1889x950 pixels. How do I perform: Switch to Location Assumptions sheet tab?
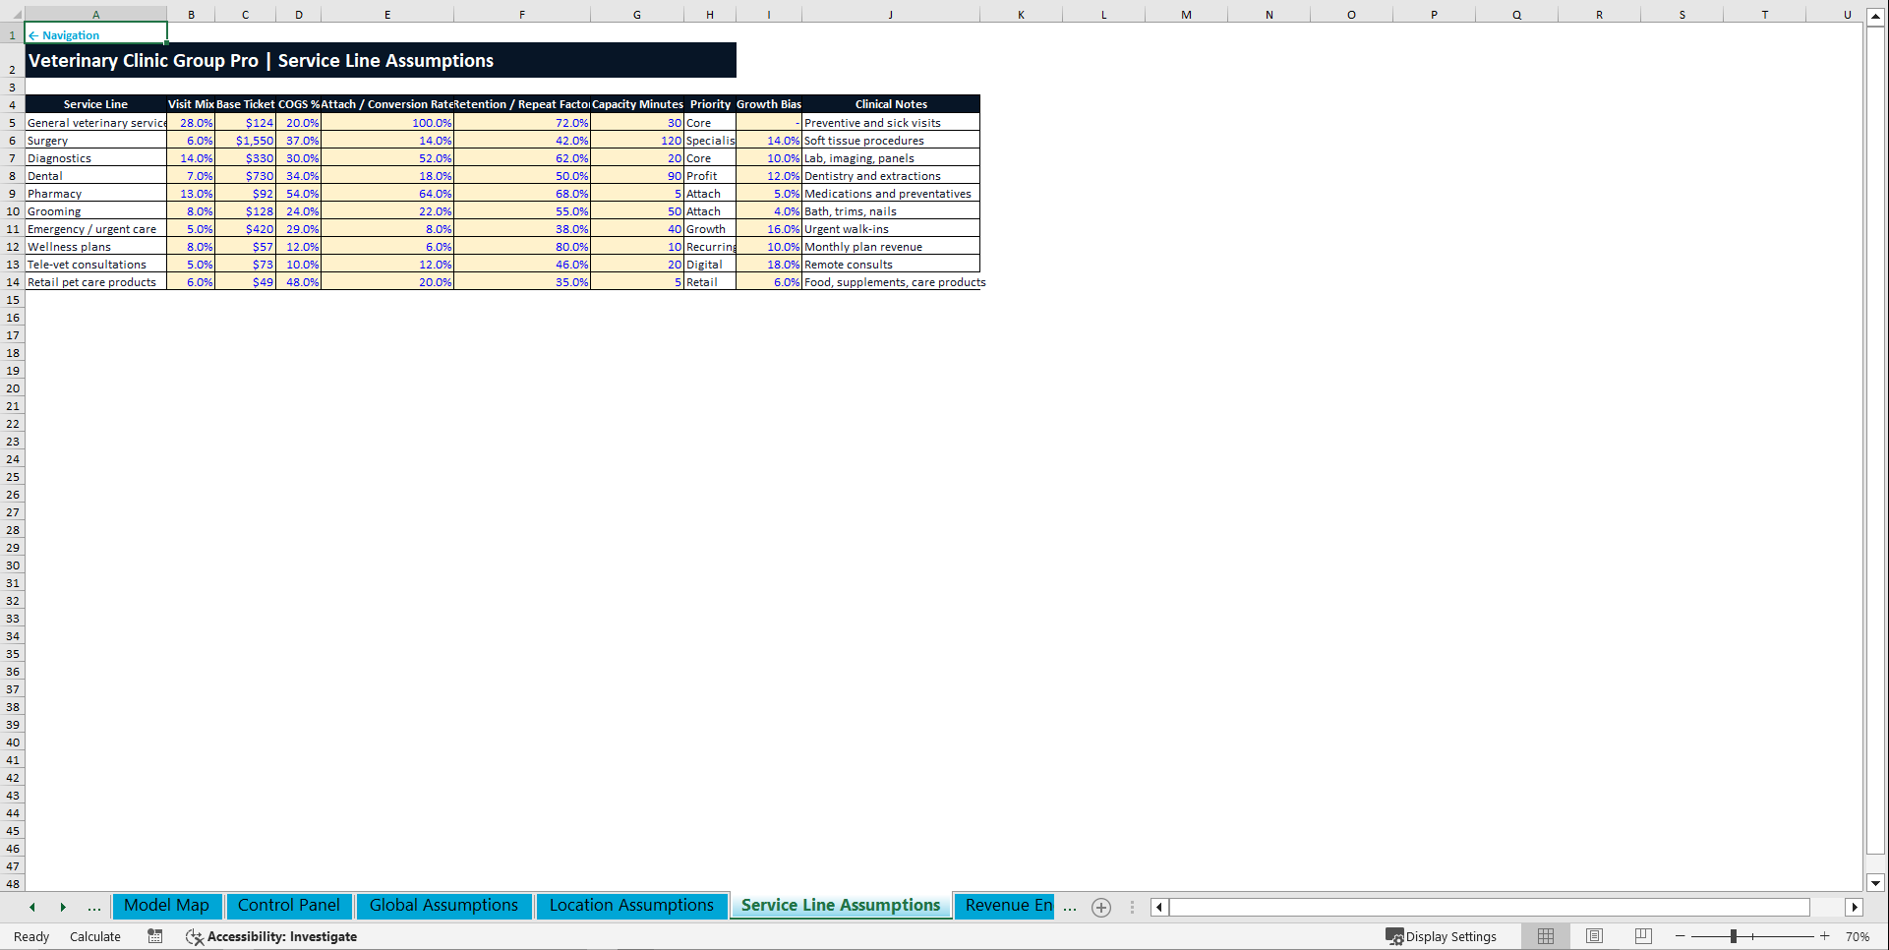(631, 906)
